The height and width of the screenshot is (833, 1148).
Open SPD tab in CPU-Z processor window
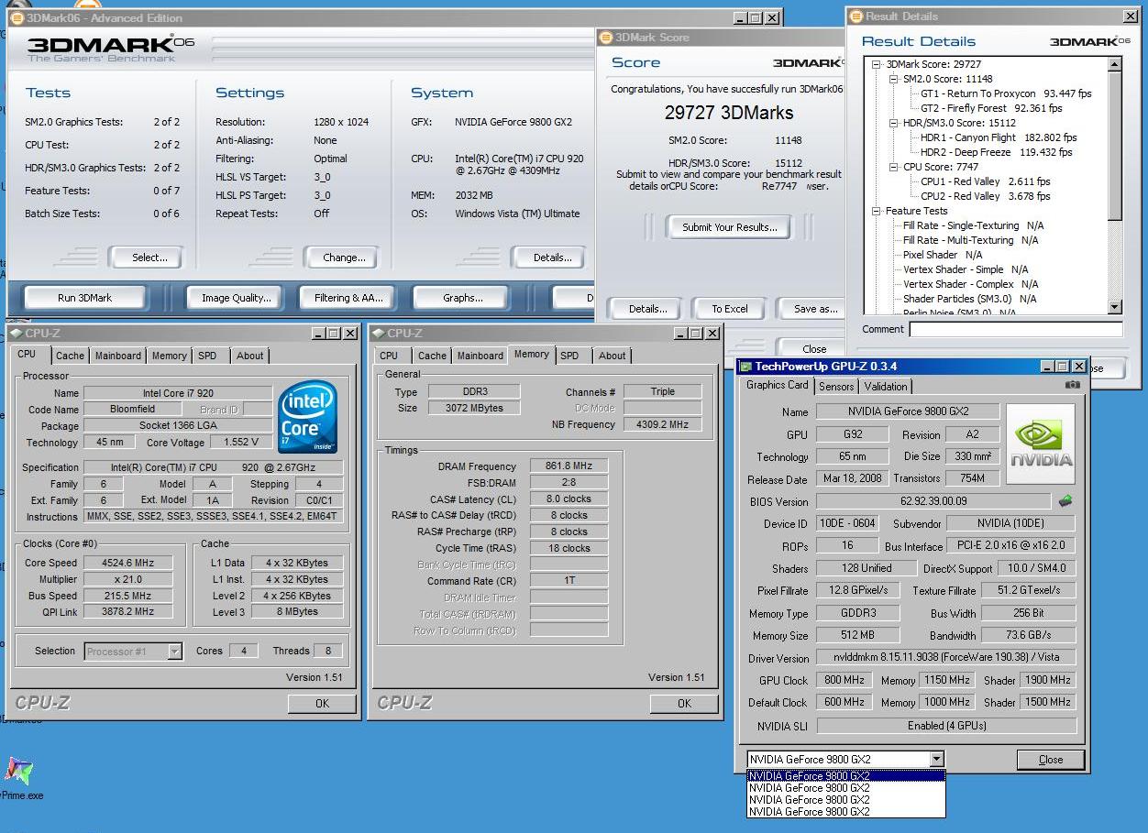point(208,356)
